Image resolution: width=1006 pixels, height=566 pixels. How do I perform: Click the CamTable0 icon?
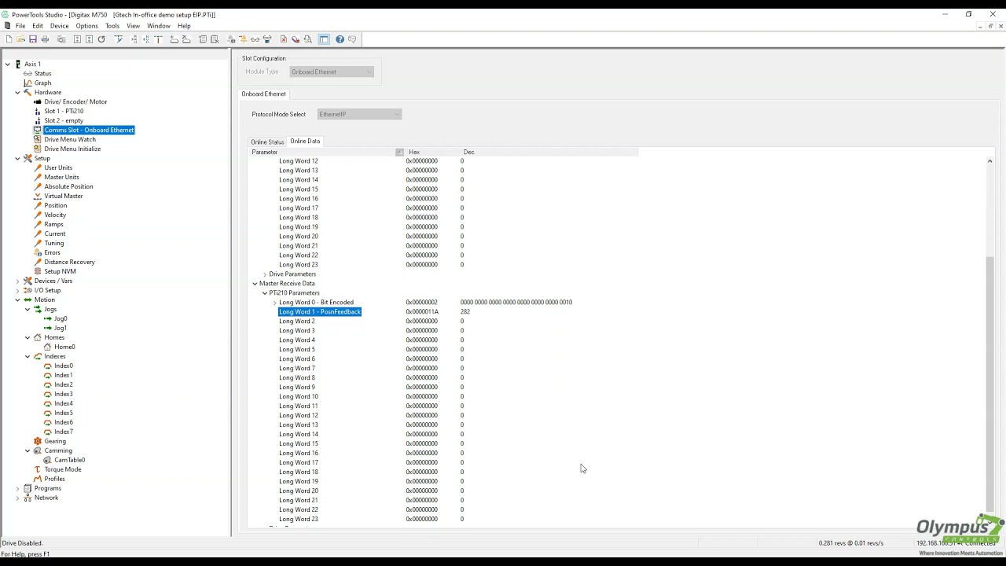[x=47, y=461]
